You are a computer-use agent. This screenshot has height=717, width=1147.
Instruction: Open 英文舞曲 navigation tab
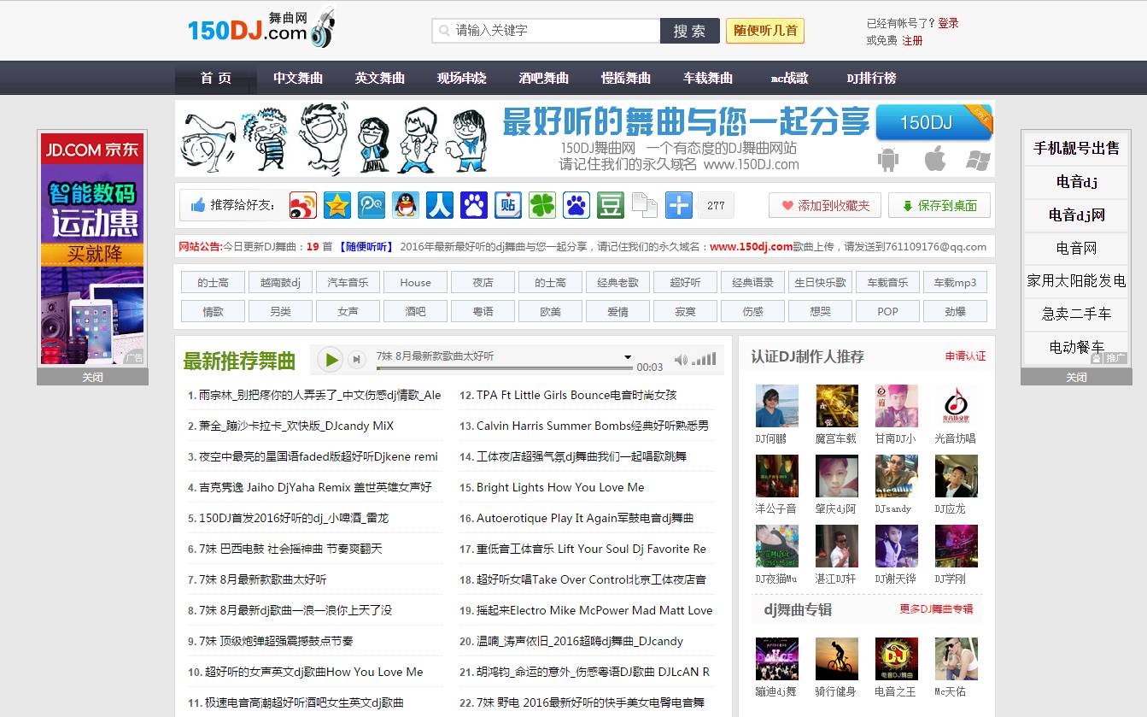click(380, 78)
